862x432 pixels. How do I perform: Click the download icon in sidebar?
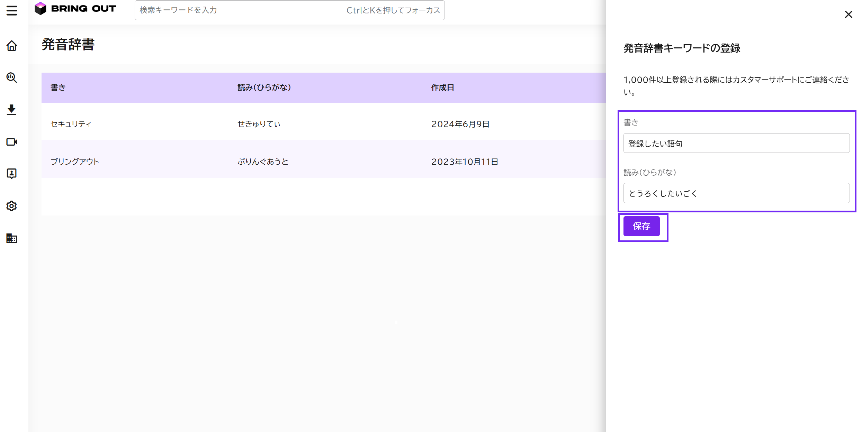coord(12,110)
